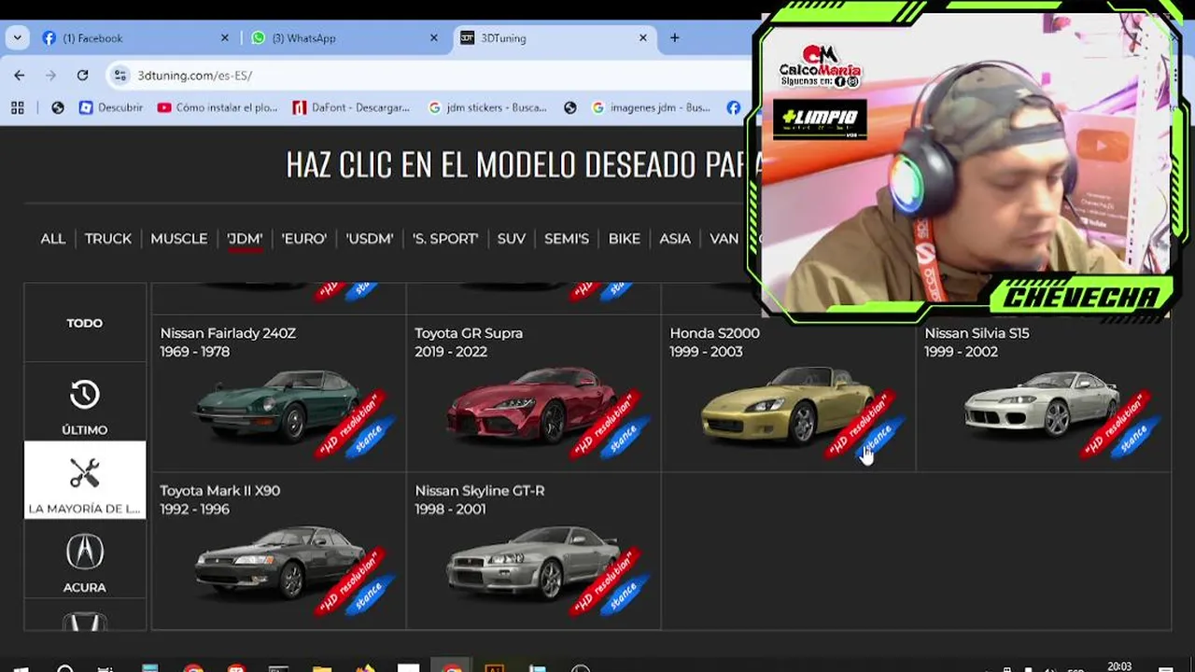Screen dimensions: 1195x672
Task: Select the ACURA brand logo
Action: 85,552
